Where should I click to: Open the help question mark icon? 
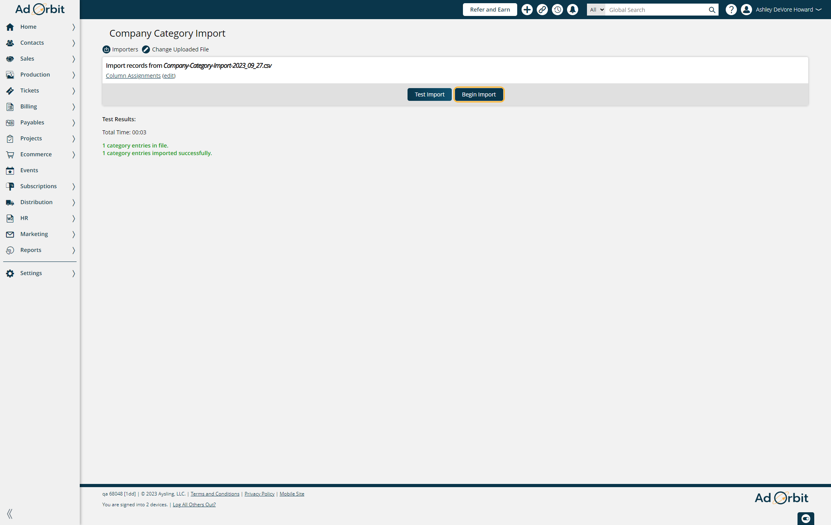[731, 10]
